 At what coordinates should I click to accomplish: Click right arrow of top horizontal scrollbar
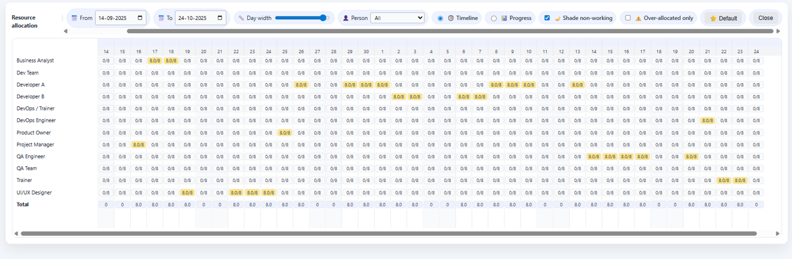(x=778, y=31)
